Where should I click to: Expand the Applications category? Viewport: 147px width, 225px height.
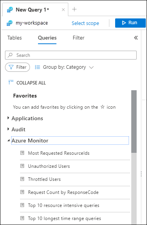[8, 118]
